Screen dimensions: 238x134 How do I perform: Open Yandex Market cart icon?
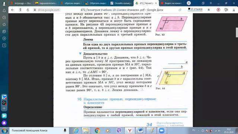click(x=4, y=97)
